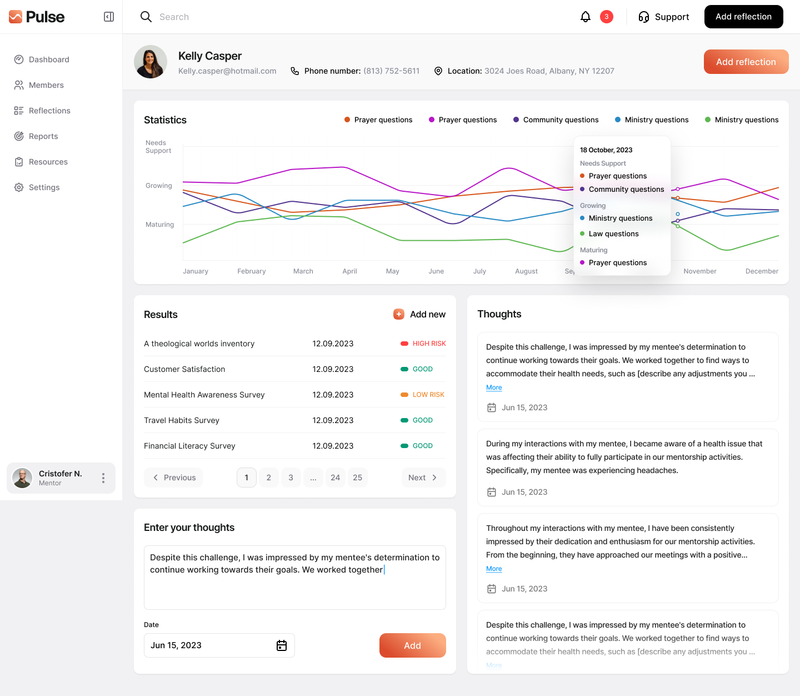Click the orange plus icon next to Add new
The image size is (800, 696).
click(x=398, y=314)
